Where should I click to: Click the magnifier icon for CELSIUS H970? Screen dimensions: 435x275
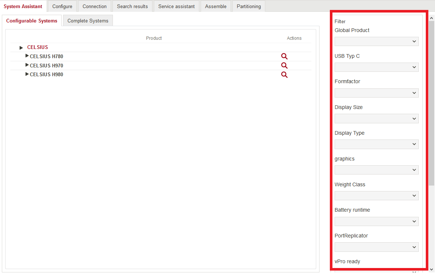tap(284, 66)
